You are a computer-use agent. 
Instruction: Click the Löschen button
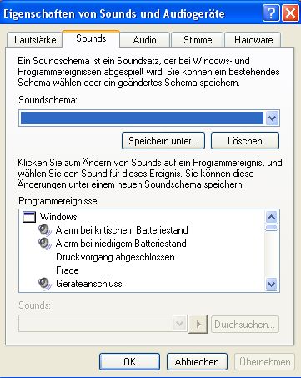(x=245, y=141)
